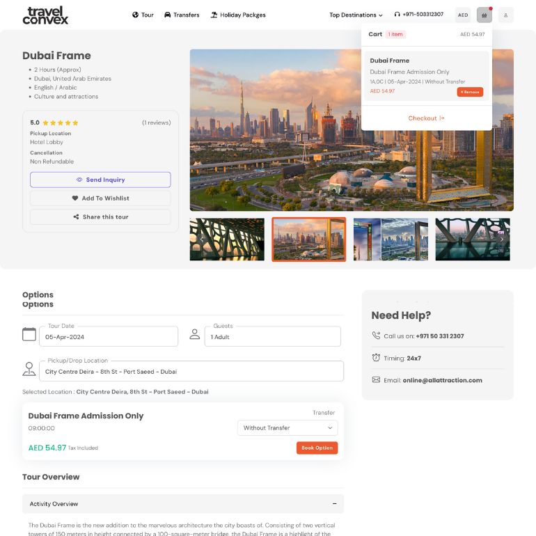Click the user account profile icon

505,15
